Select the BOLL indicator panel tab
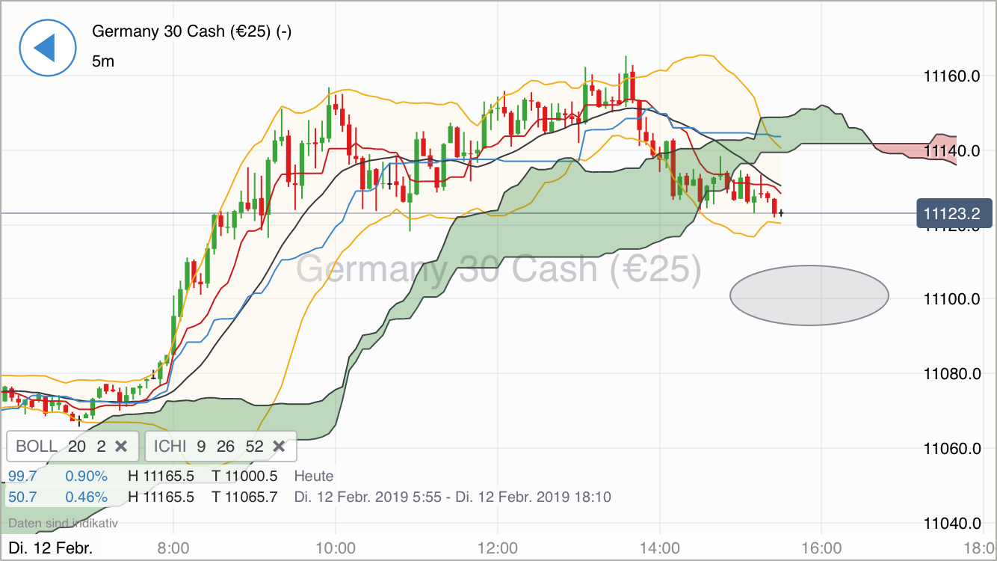This screenshot has height=561, width=997. point(71,446)
